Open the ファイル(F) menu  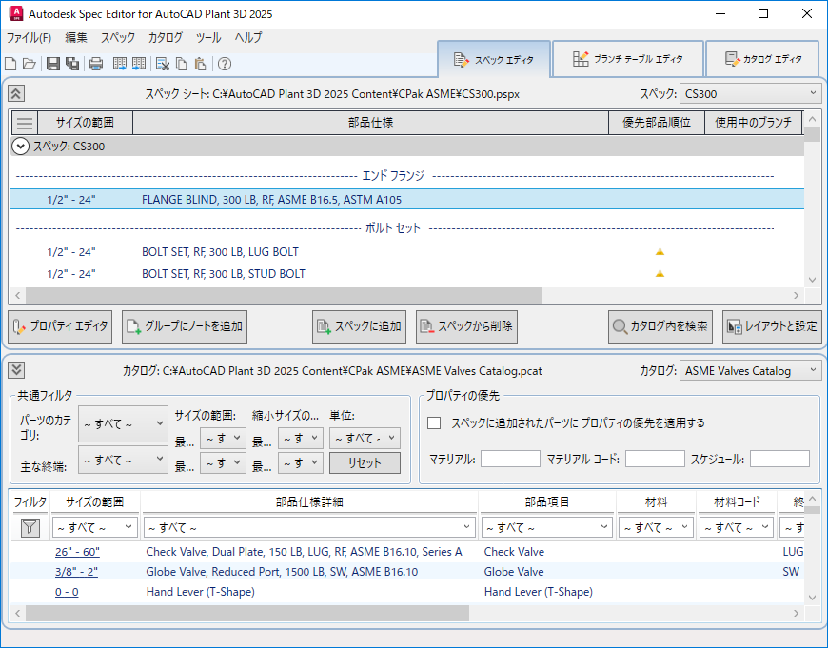pyautogui.click(x=30, y=37)
